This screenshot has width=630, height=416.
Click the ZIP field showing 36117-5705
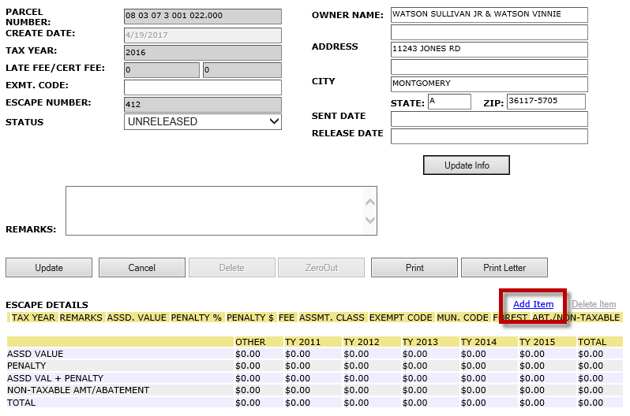coord(546,102)
